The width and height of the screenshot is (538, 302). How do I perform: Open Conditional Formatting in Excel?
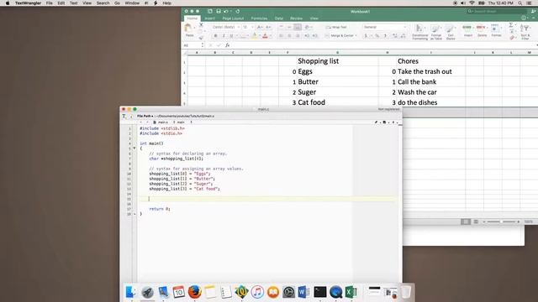419,32
